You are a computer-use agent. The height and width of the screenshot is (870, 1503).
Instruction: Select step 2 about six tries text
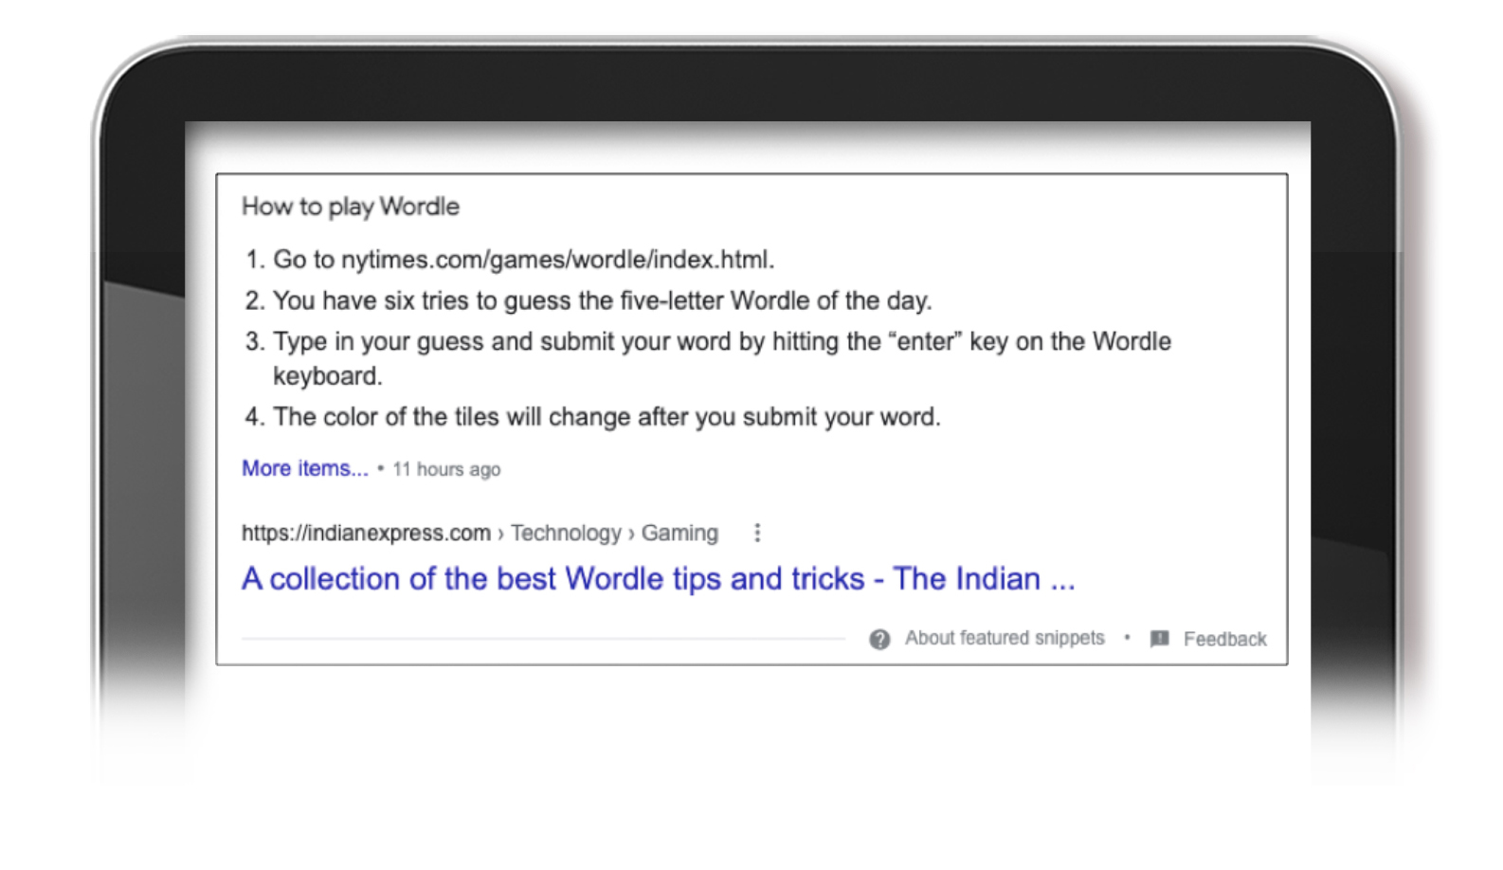click(603, 300)
